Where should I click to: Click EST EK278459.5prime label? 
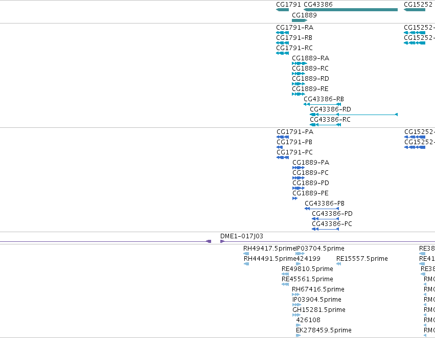coord(324,331)
